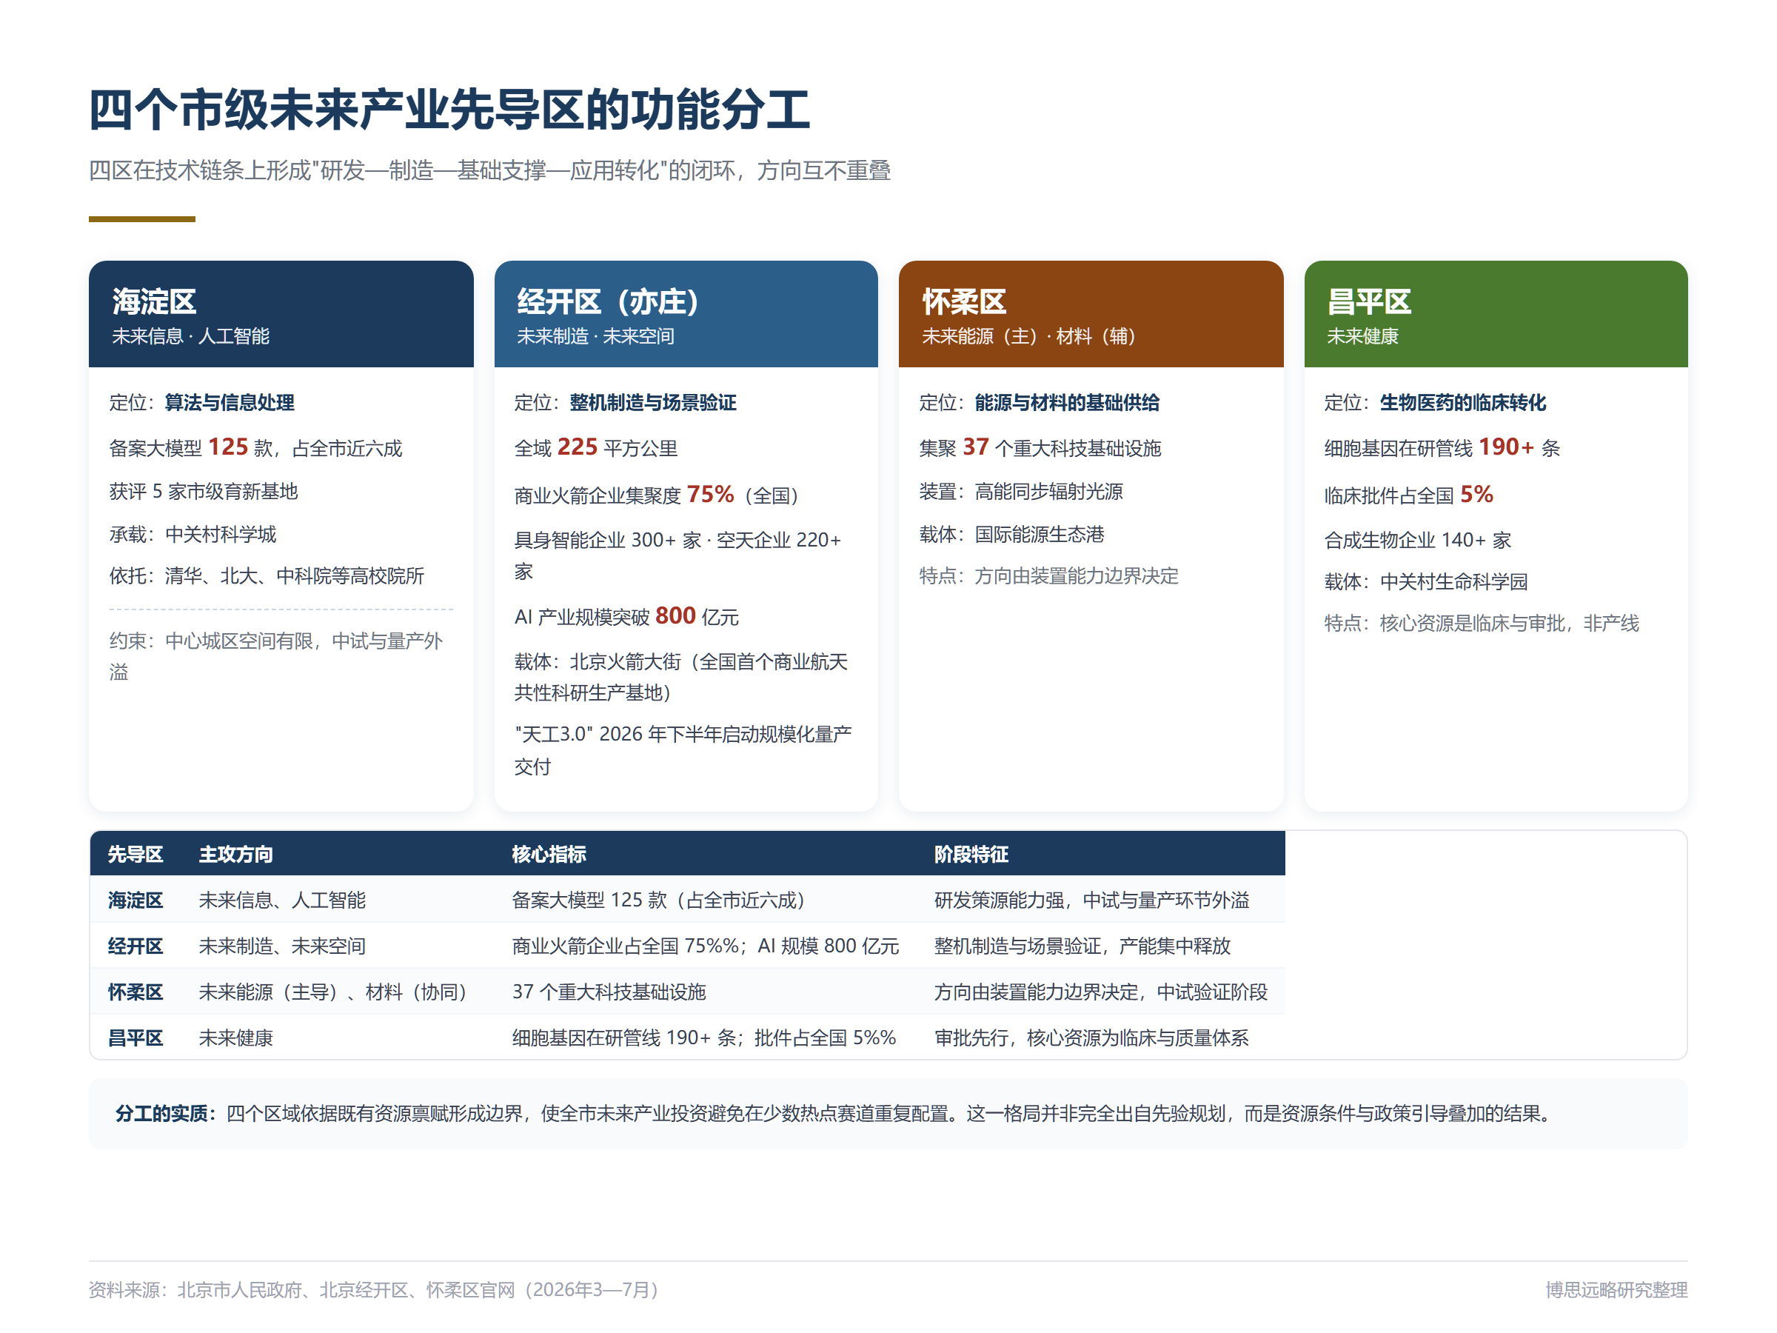Select AI 产业规模突破 800 亿元
Screen dimensions: 1777x1333
[x=626, y=616]
